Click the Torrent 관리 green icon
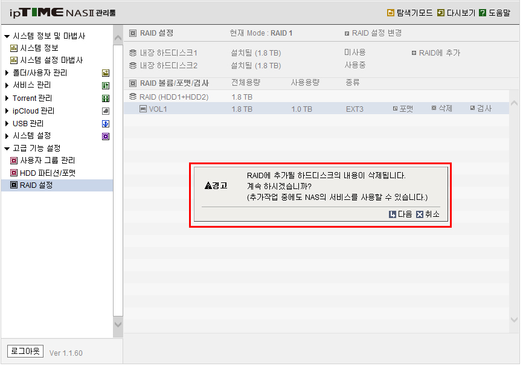Image resolution: width=523 pixels, height=366 pixels. [x=106, y=98]
